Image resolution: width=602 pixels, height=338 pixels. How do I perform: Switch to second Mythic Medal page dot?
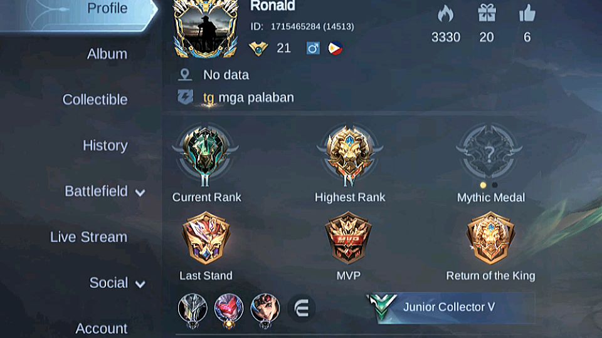(x=495, y=185)
